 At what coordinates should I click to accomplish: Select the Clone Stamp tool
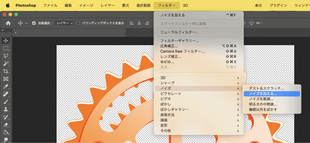(x=6, y=109)
